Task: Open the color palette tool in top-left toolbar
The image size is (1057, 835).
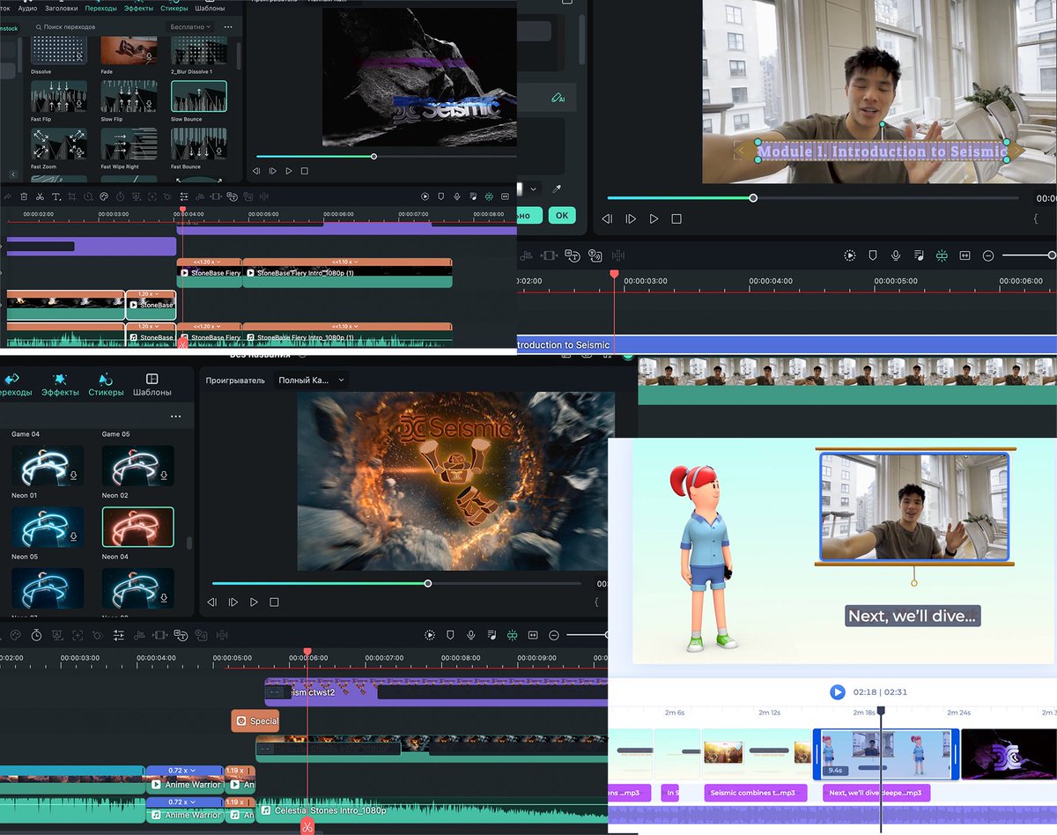Action: tap(104, 196)
